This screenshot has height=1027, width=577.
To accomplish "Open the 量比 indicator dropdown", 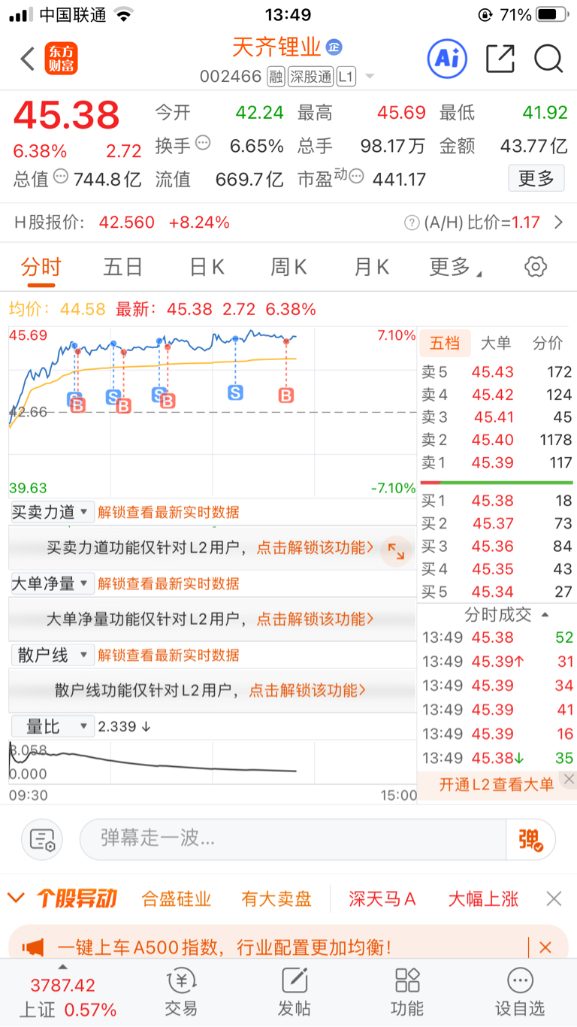I will point(52,726).
